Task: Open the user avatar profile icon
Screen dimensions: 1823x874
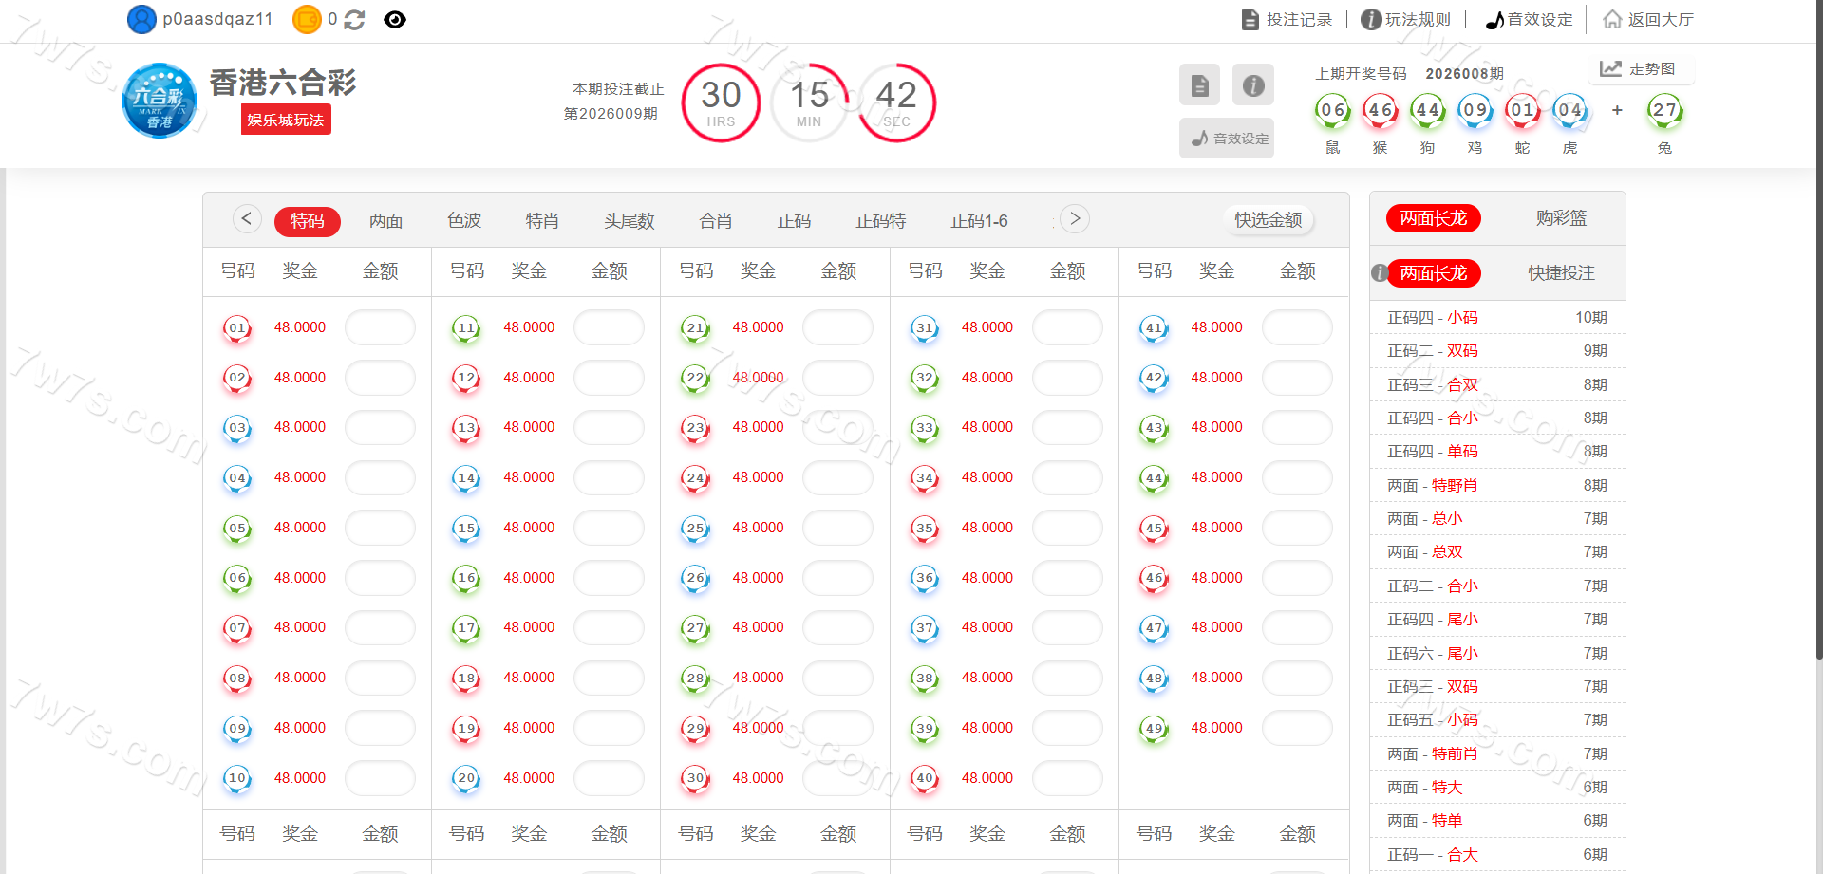Action: click(141, 20)
